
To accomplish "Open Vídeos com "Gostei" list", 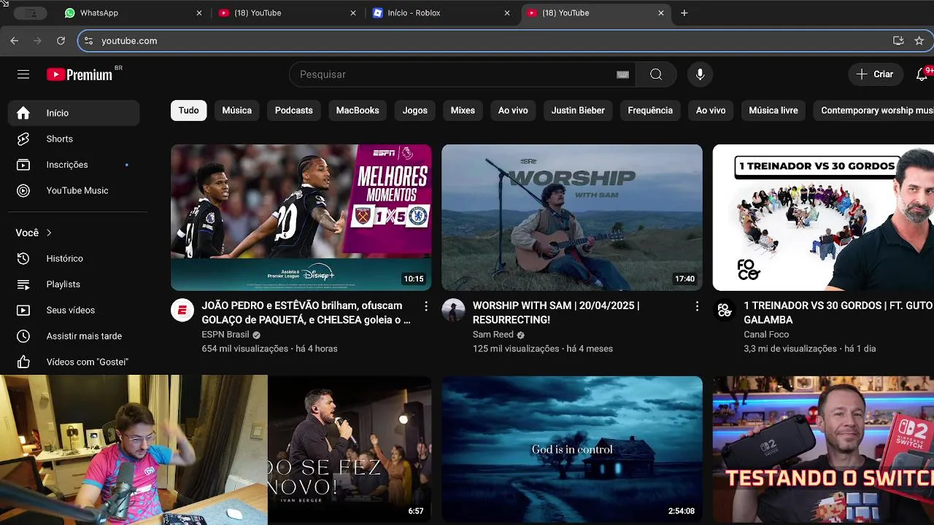I will [x=74, y=362].
